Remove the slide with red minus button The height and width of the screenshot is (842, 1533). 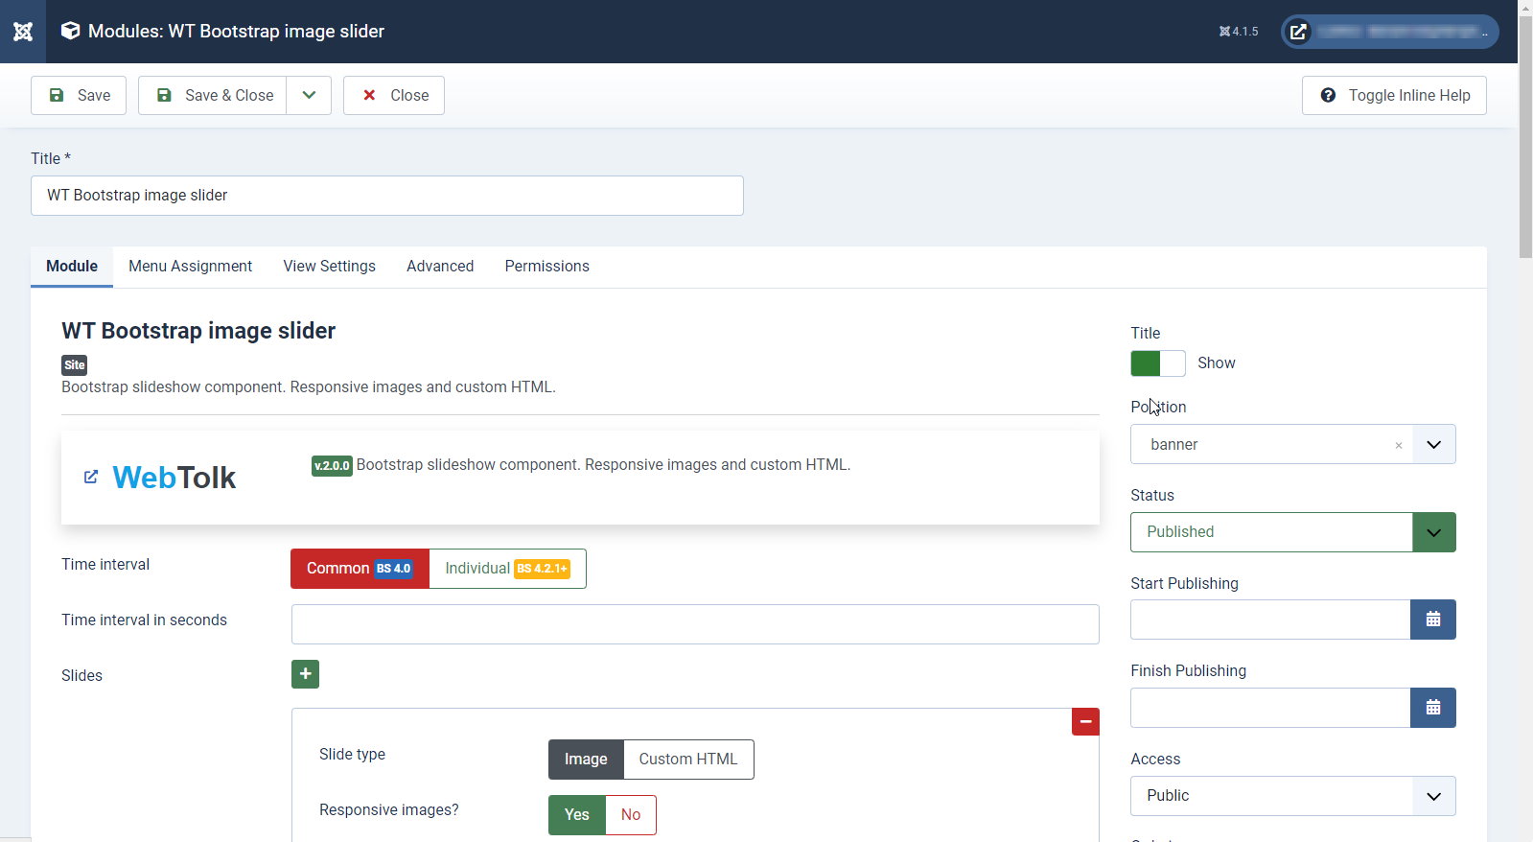[1085, 721]
